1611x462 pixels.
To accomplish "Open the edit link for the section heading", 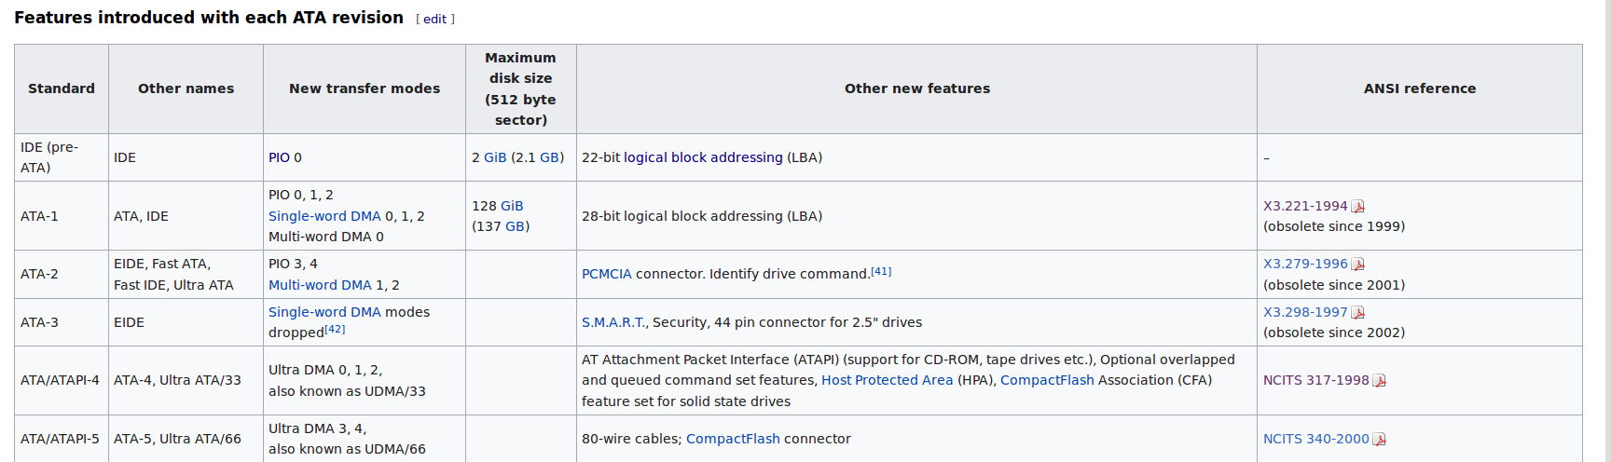I will 435,20.
